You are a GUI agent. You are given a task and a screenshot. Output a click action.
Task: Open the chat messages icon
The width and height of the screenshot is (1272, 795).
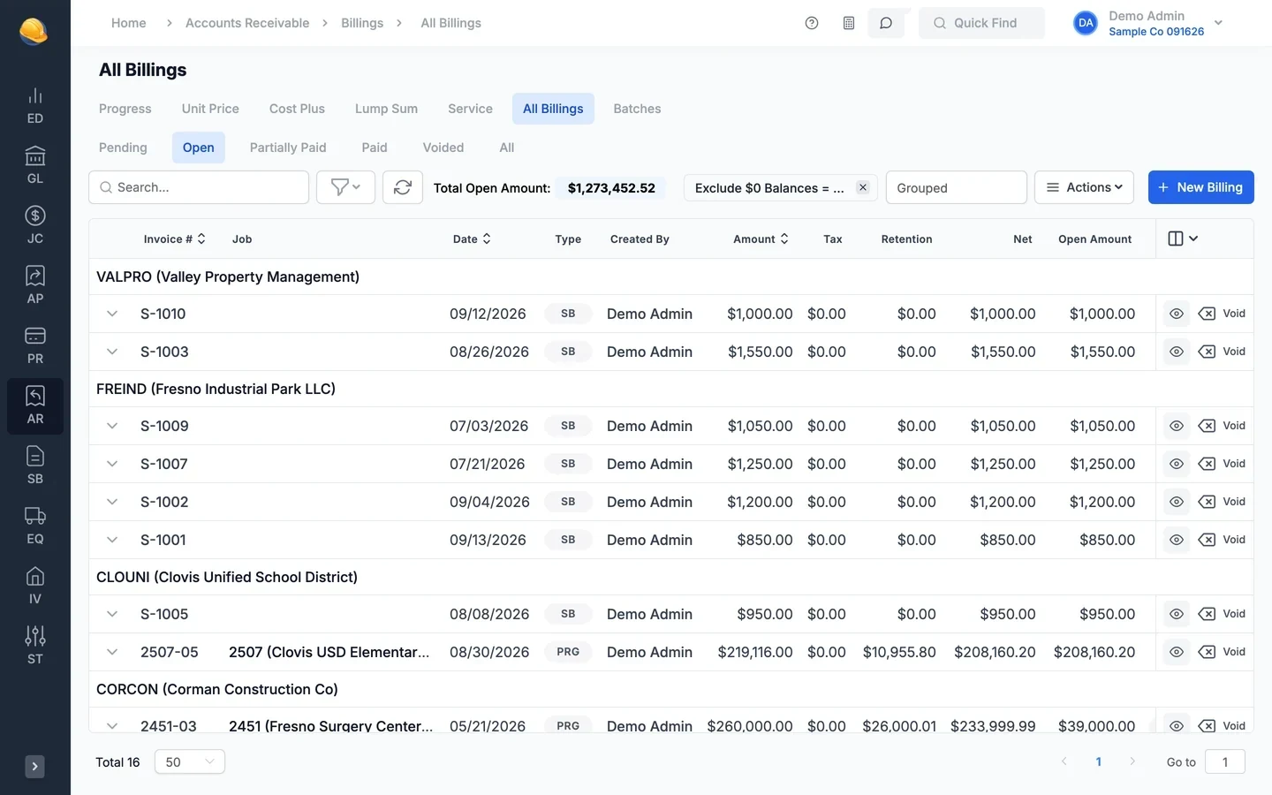(886, 23)
